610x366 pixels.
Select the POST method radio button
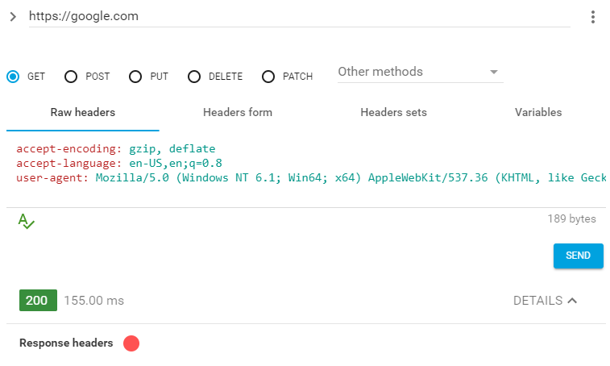tap(71, 77)
